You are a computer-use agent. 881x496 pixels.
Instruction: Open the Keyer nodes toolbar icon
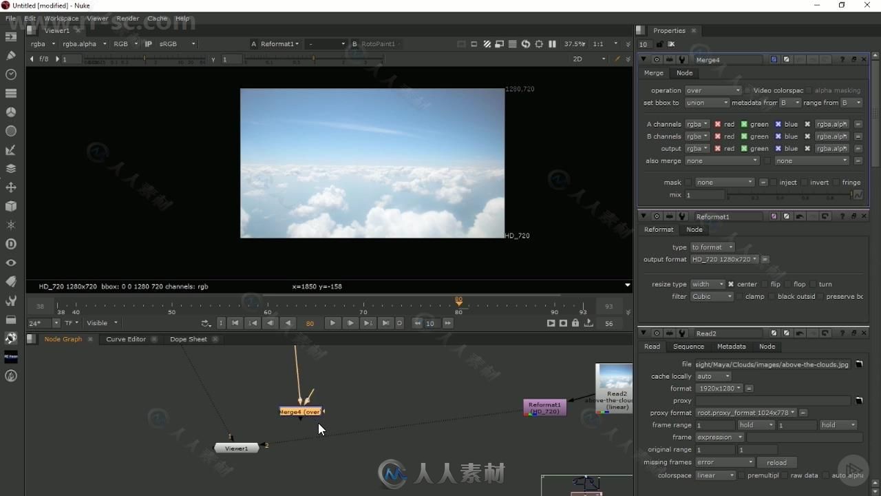[11, 149]
